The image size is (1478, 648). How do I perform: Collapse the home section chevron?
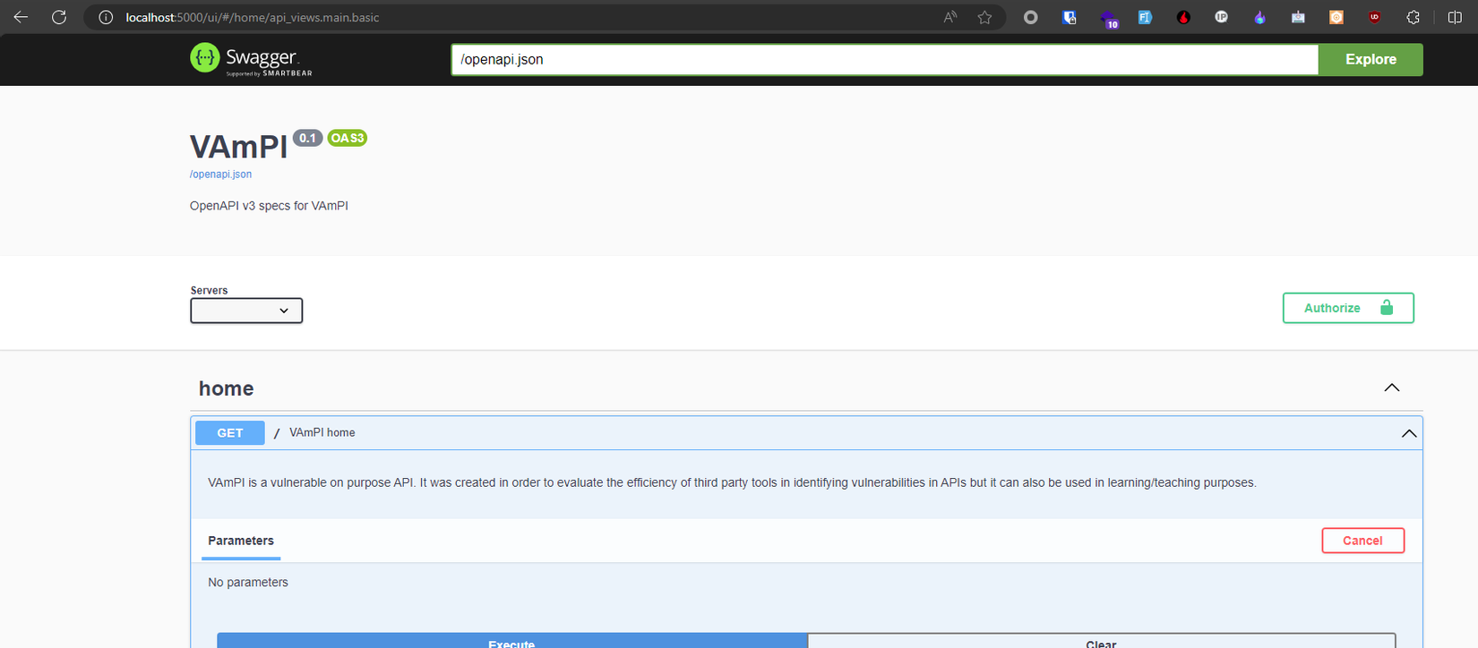click(1391, 388)
